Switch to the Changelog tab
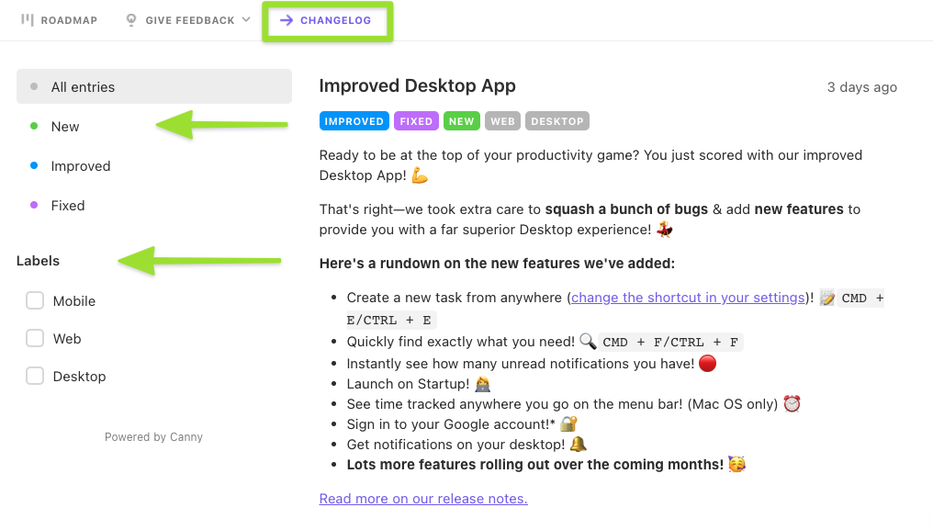This screenshot has width=933, height=530. [335, 20]
